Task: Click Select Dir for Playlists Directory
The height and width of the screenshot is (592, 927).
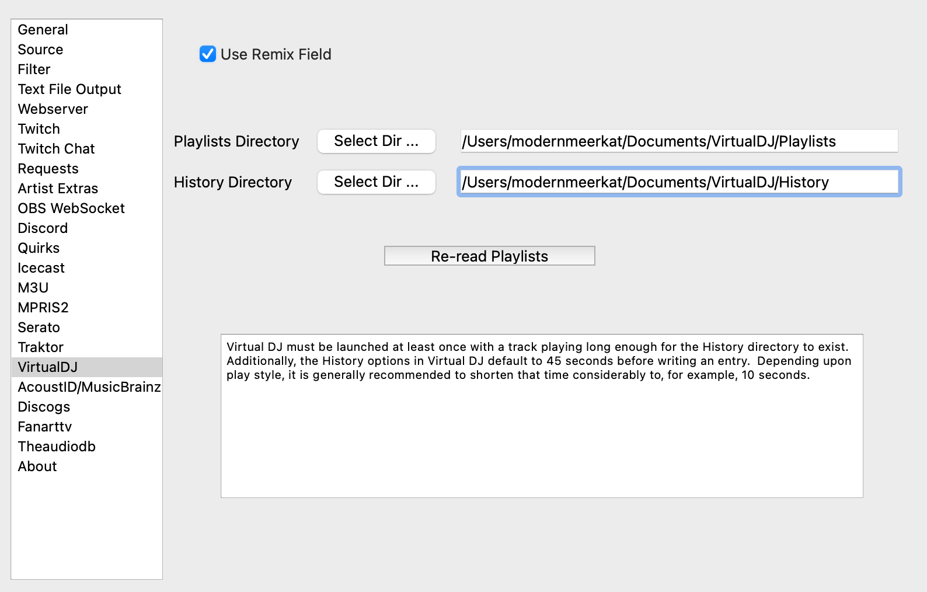Action: click(376, 141)
